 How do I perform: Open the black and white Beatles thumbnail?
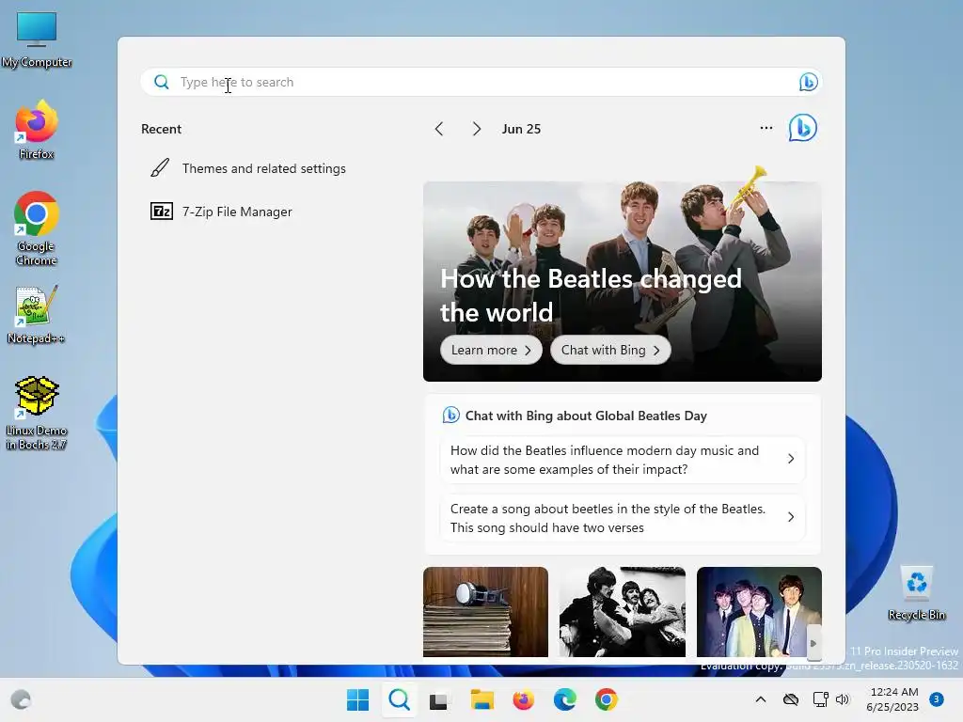click(623, 611)
